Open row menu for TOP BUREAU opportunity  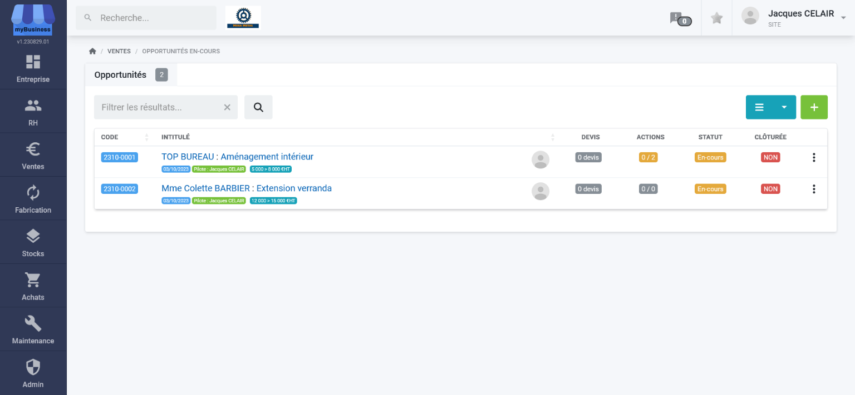[814, 158]
